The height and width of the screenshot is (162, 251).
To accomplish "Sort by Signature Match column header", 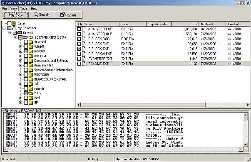I will pyautogui.click(x=159, y=24).
